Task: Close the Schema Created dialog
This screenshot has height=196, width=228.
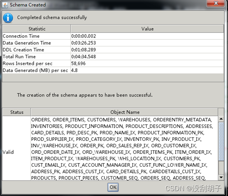Action: 216,3
